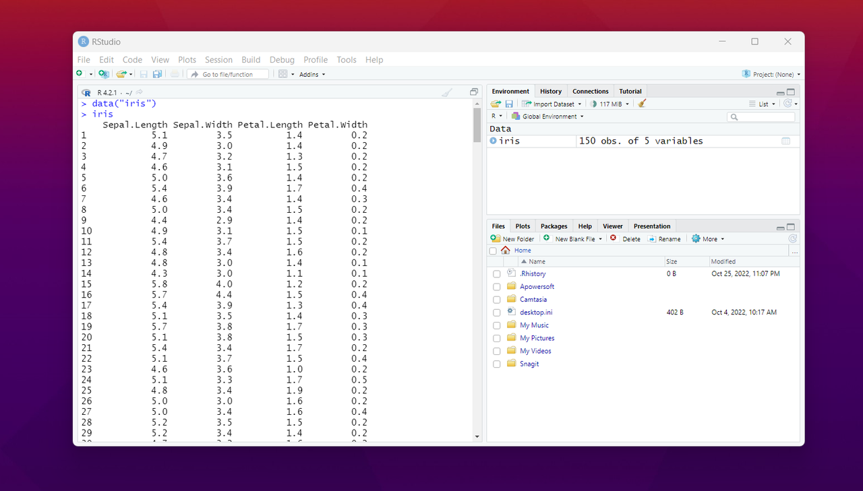Viewport: 863px width, 491px height.
Task: Expand the iris data object
Action: 494,141
